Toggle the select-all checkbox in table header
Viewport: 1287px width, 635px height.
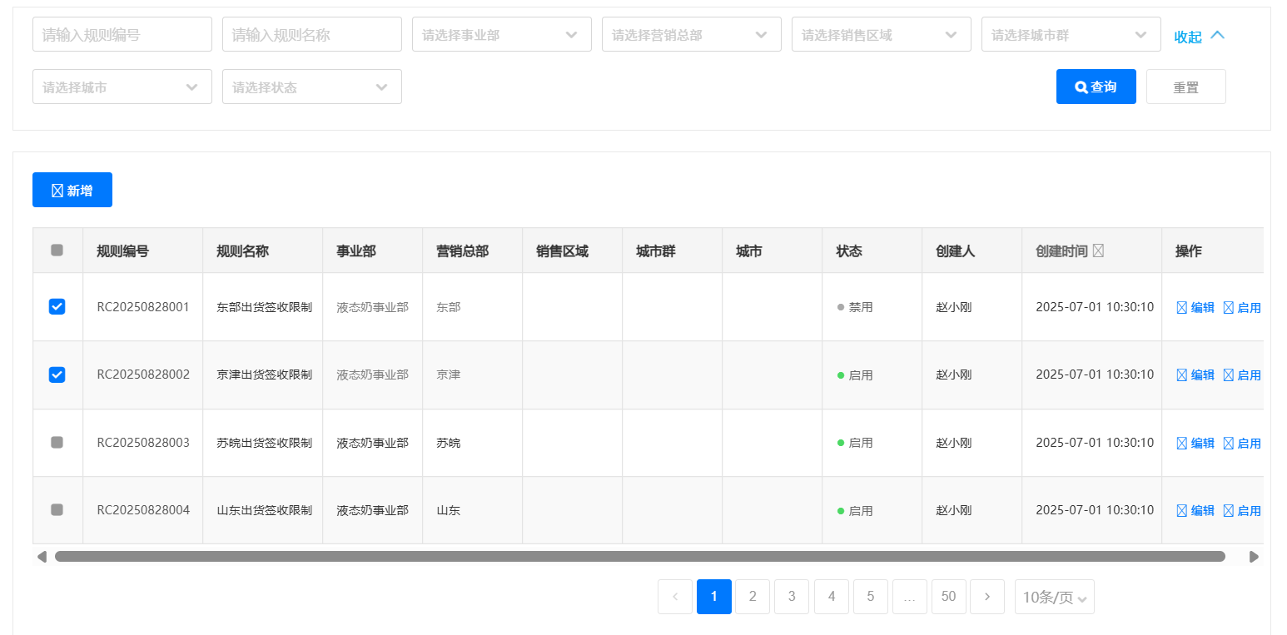pos(57,250)
